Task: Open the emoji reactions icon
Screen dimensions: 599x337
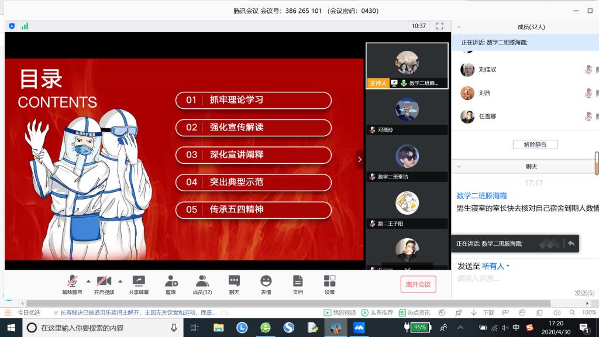Action: [x=266, y=281]
